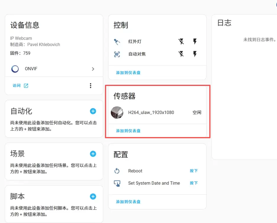The height and width of the screenshot is (223, 277).
Task: Add a new automation with the plus icon
Action: [x=93, y=111]
